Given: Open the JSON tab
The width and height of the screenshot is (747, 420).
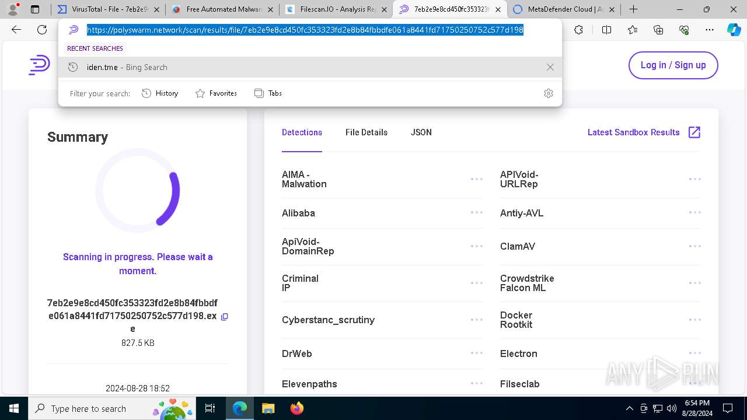Looking at the screenshot, I should (421, 132).
